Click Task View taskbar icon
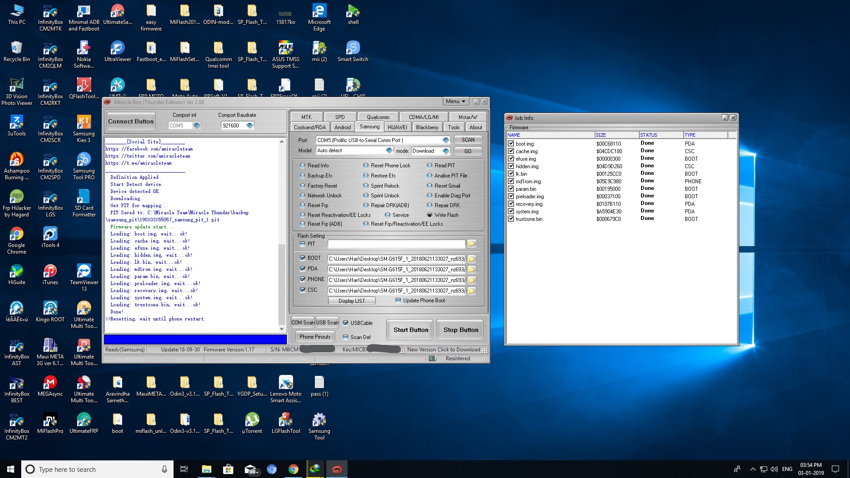Screen dimensions: 850x478 click(x=184, y=469)
